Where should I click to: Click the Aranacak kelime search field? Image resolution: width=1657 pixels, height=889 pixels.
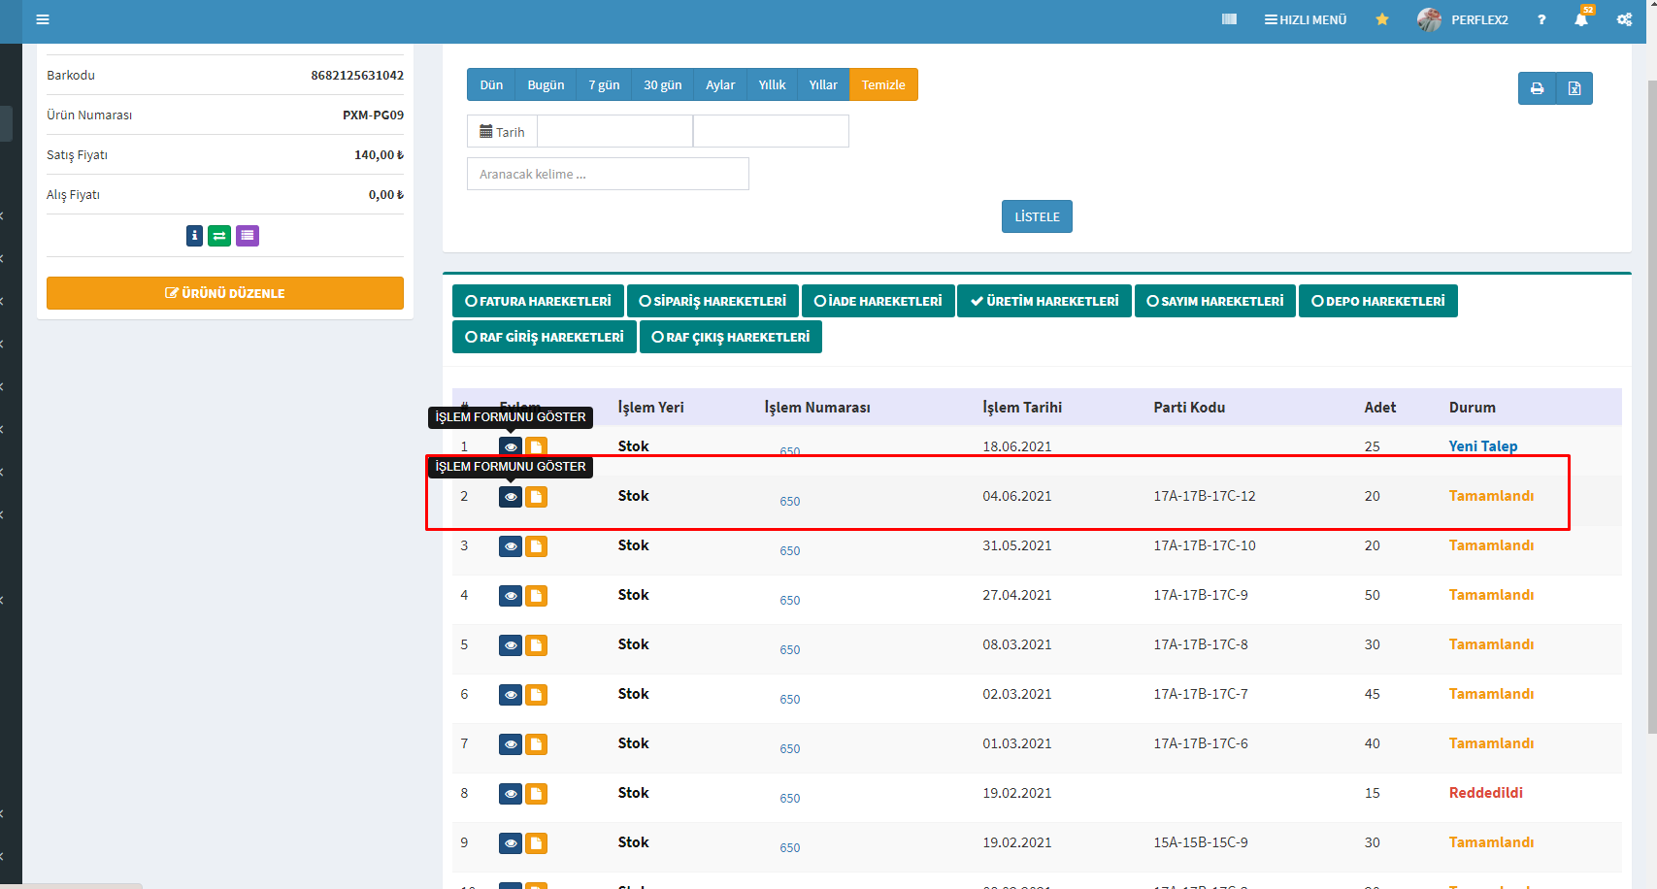point(608,174)
